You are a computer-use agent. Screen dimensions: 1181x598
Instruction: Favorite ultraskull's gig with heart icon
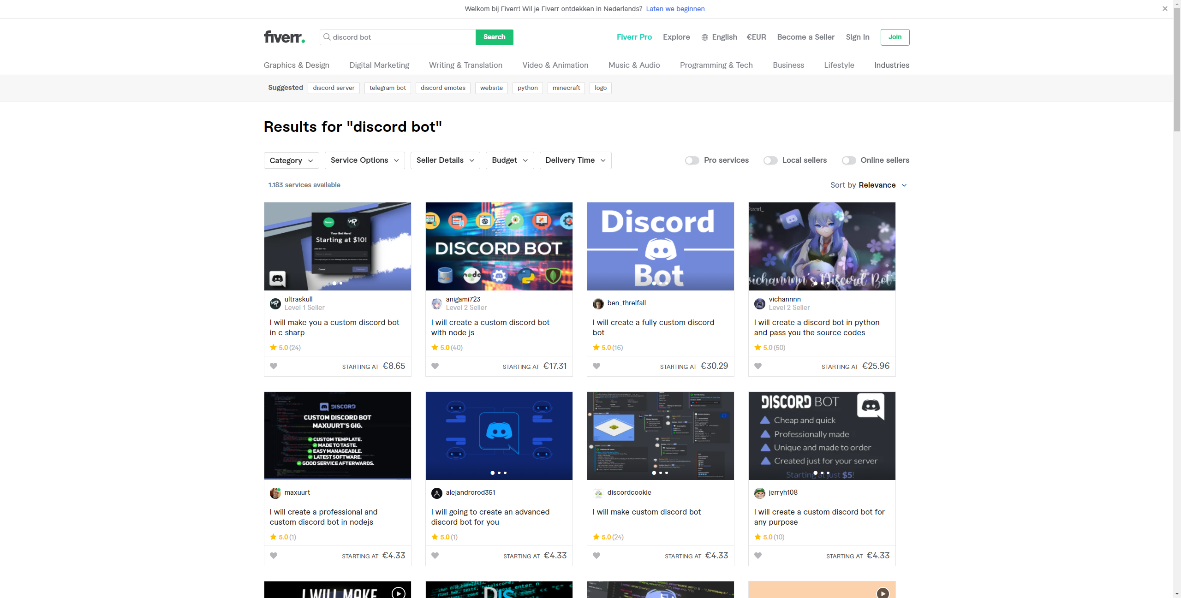coord(274,366)
